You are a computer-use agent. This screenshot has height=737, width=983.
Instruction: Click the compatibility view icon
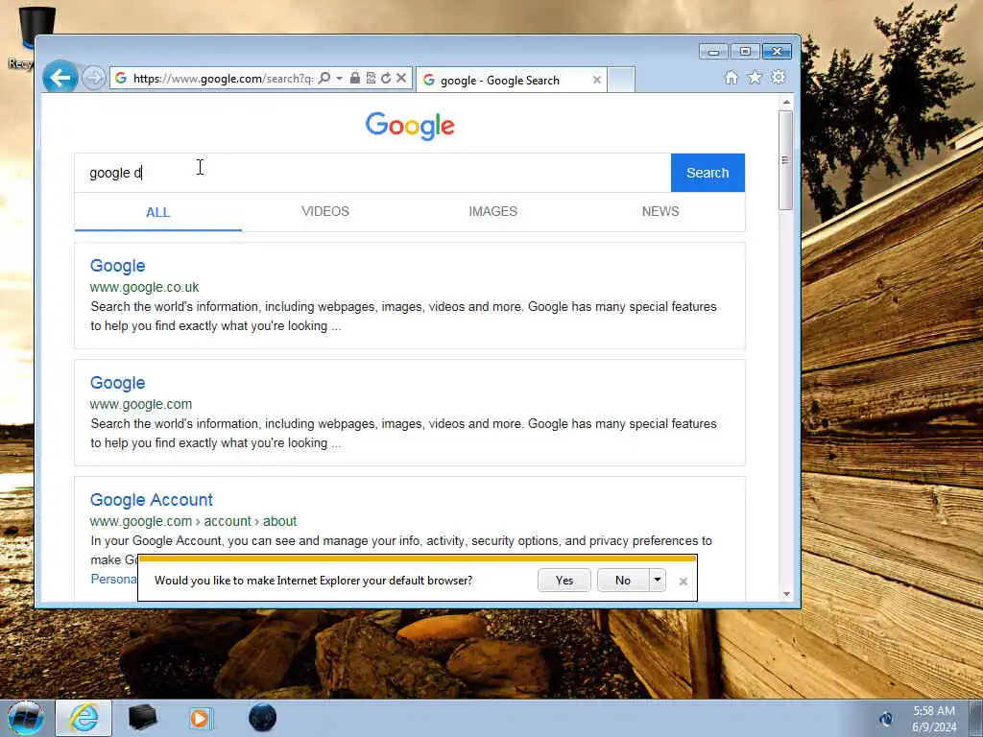371,78
